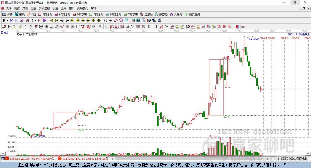
Task: Select the circled crosshair target tool
Action: click(x=62, y=27)
